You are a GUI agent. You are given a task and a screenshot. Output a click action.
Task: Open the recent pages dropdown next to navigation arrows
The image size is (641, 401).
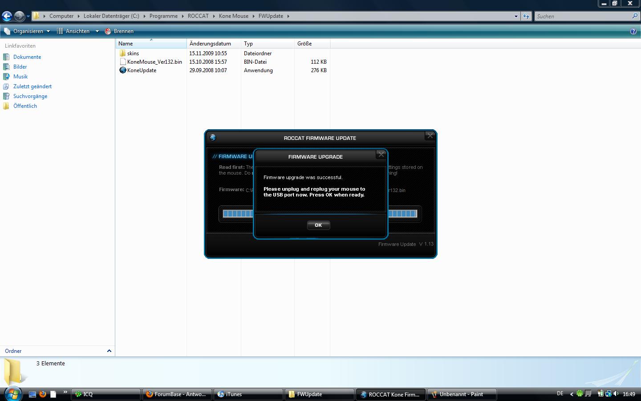pos(28,16)
